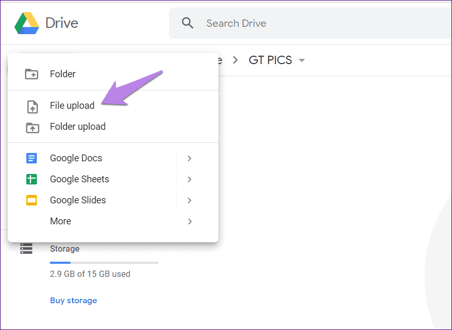The image size is (452, 330).
Task: Click the Drive wordmark text
Action: (62, 23)
